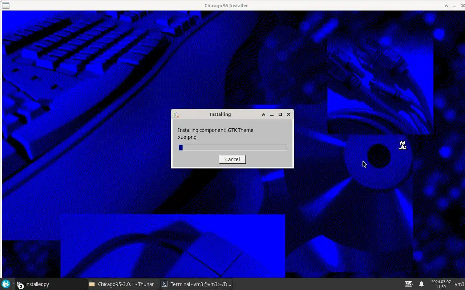This screenshot has width=465, height=290.
Task: Click the 'Installing component: GTK Theme' text
Action: [215, 130]
